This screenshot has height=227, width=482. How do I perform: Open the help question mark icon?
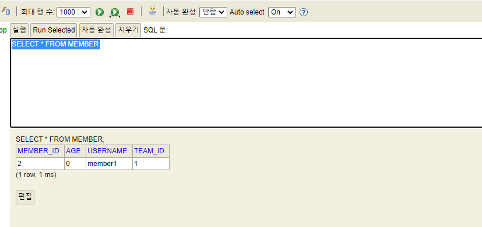(x=304, y=12)
